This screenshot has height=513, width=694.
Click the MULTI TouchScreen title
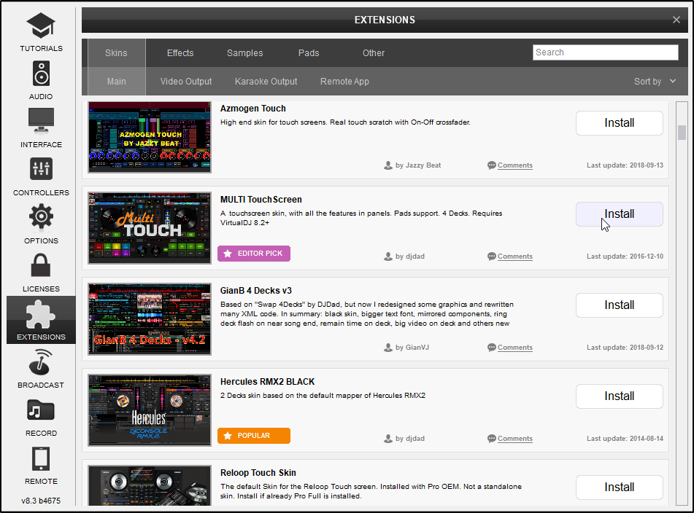pyautogui.click(x=261, y=200)
